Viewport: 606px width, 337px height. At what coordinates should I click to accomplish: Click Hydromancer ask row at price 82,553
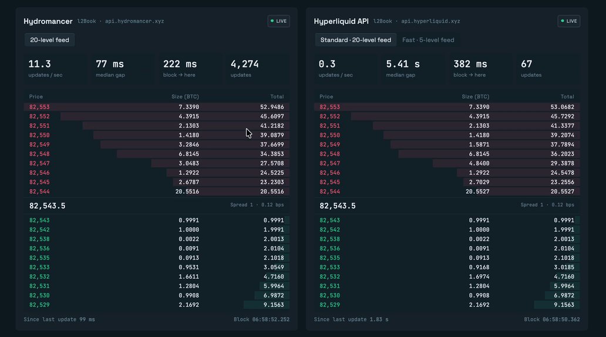tap(157, 107)
